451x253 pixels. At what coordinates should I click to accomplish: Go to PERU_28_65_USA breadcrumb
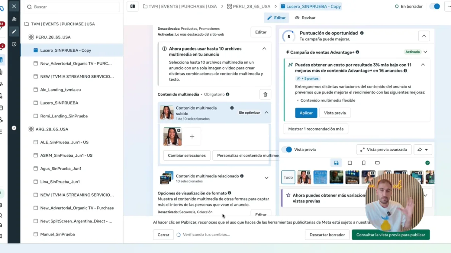[249, 7]
